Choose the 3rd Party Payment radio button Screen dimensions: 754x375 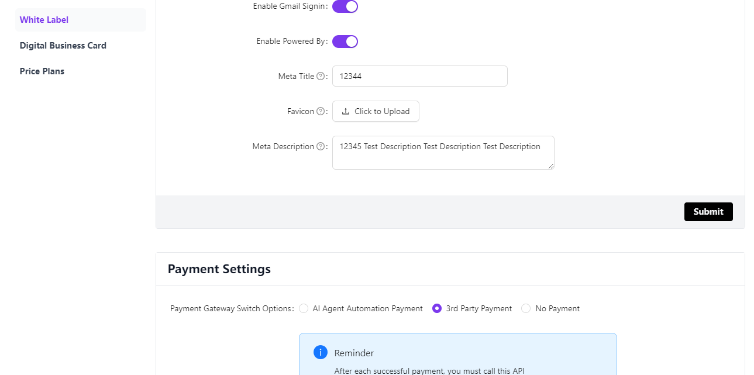click(x=437, y=308)
